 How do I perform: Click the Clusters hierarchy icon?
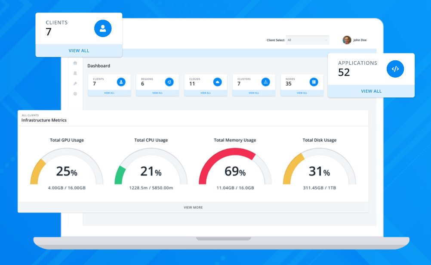265,81
